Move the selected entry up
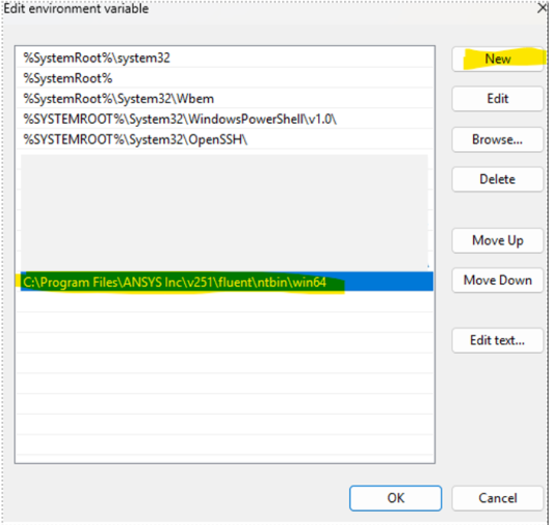The height and width of the screenshot is (525, 549). coord(497,240)
